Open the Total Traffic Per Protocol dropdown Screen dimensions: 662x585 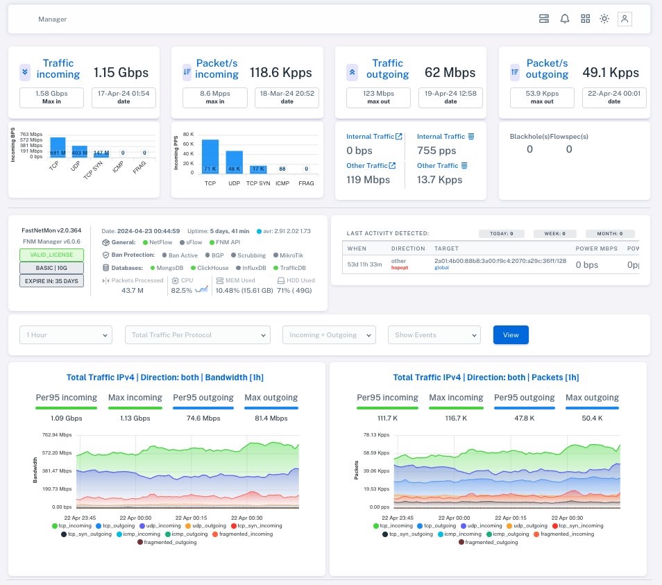point(196,334)
